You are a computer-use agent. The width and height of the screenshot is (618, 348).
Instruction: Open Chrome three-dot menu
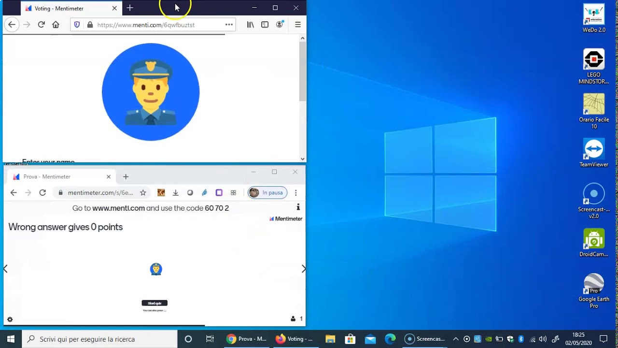[295, 192]
